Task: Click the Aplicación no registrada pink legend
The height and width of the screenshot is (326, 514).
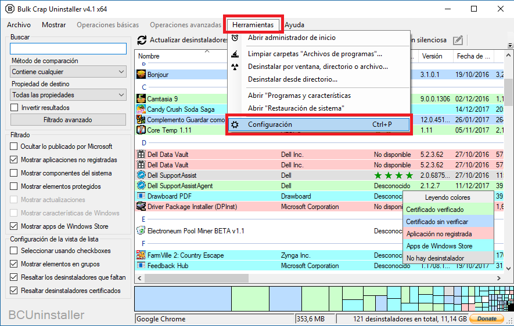Action: (448, 234)
